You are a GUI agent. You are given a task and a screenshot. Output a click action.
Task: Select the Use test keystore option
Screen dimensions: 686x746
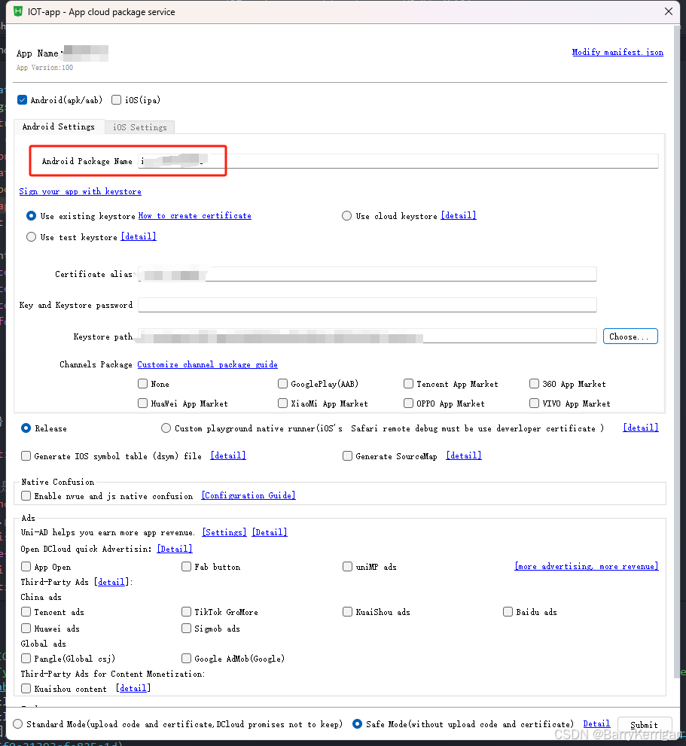click(x=31, y=236)
